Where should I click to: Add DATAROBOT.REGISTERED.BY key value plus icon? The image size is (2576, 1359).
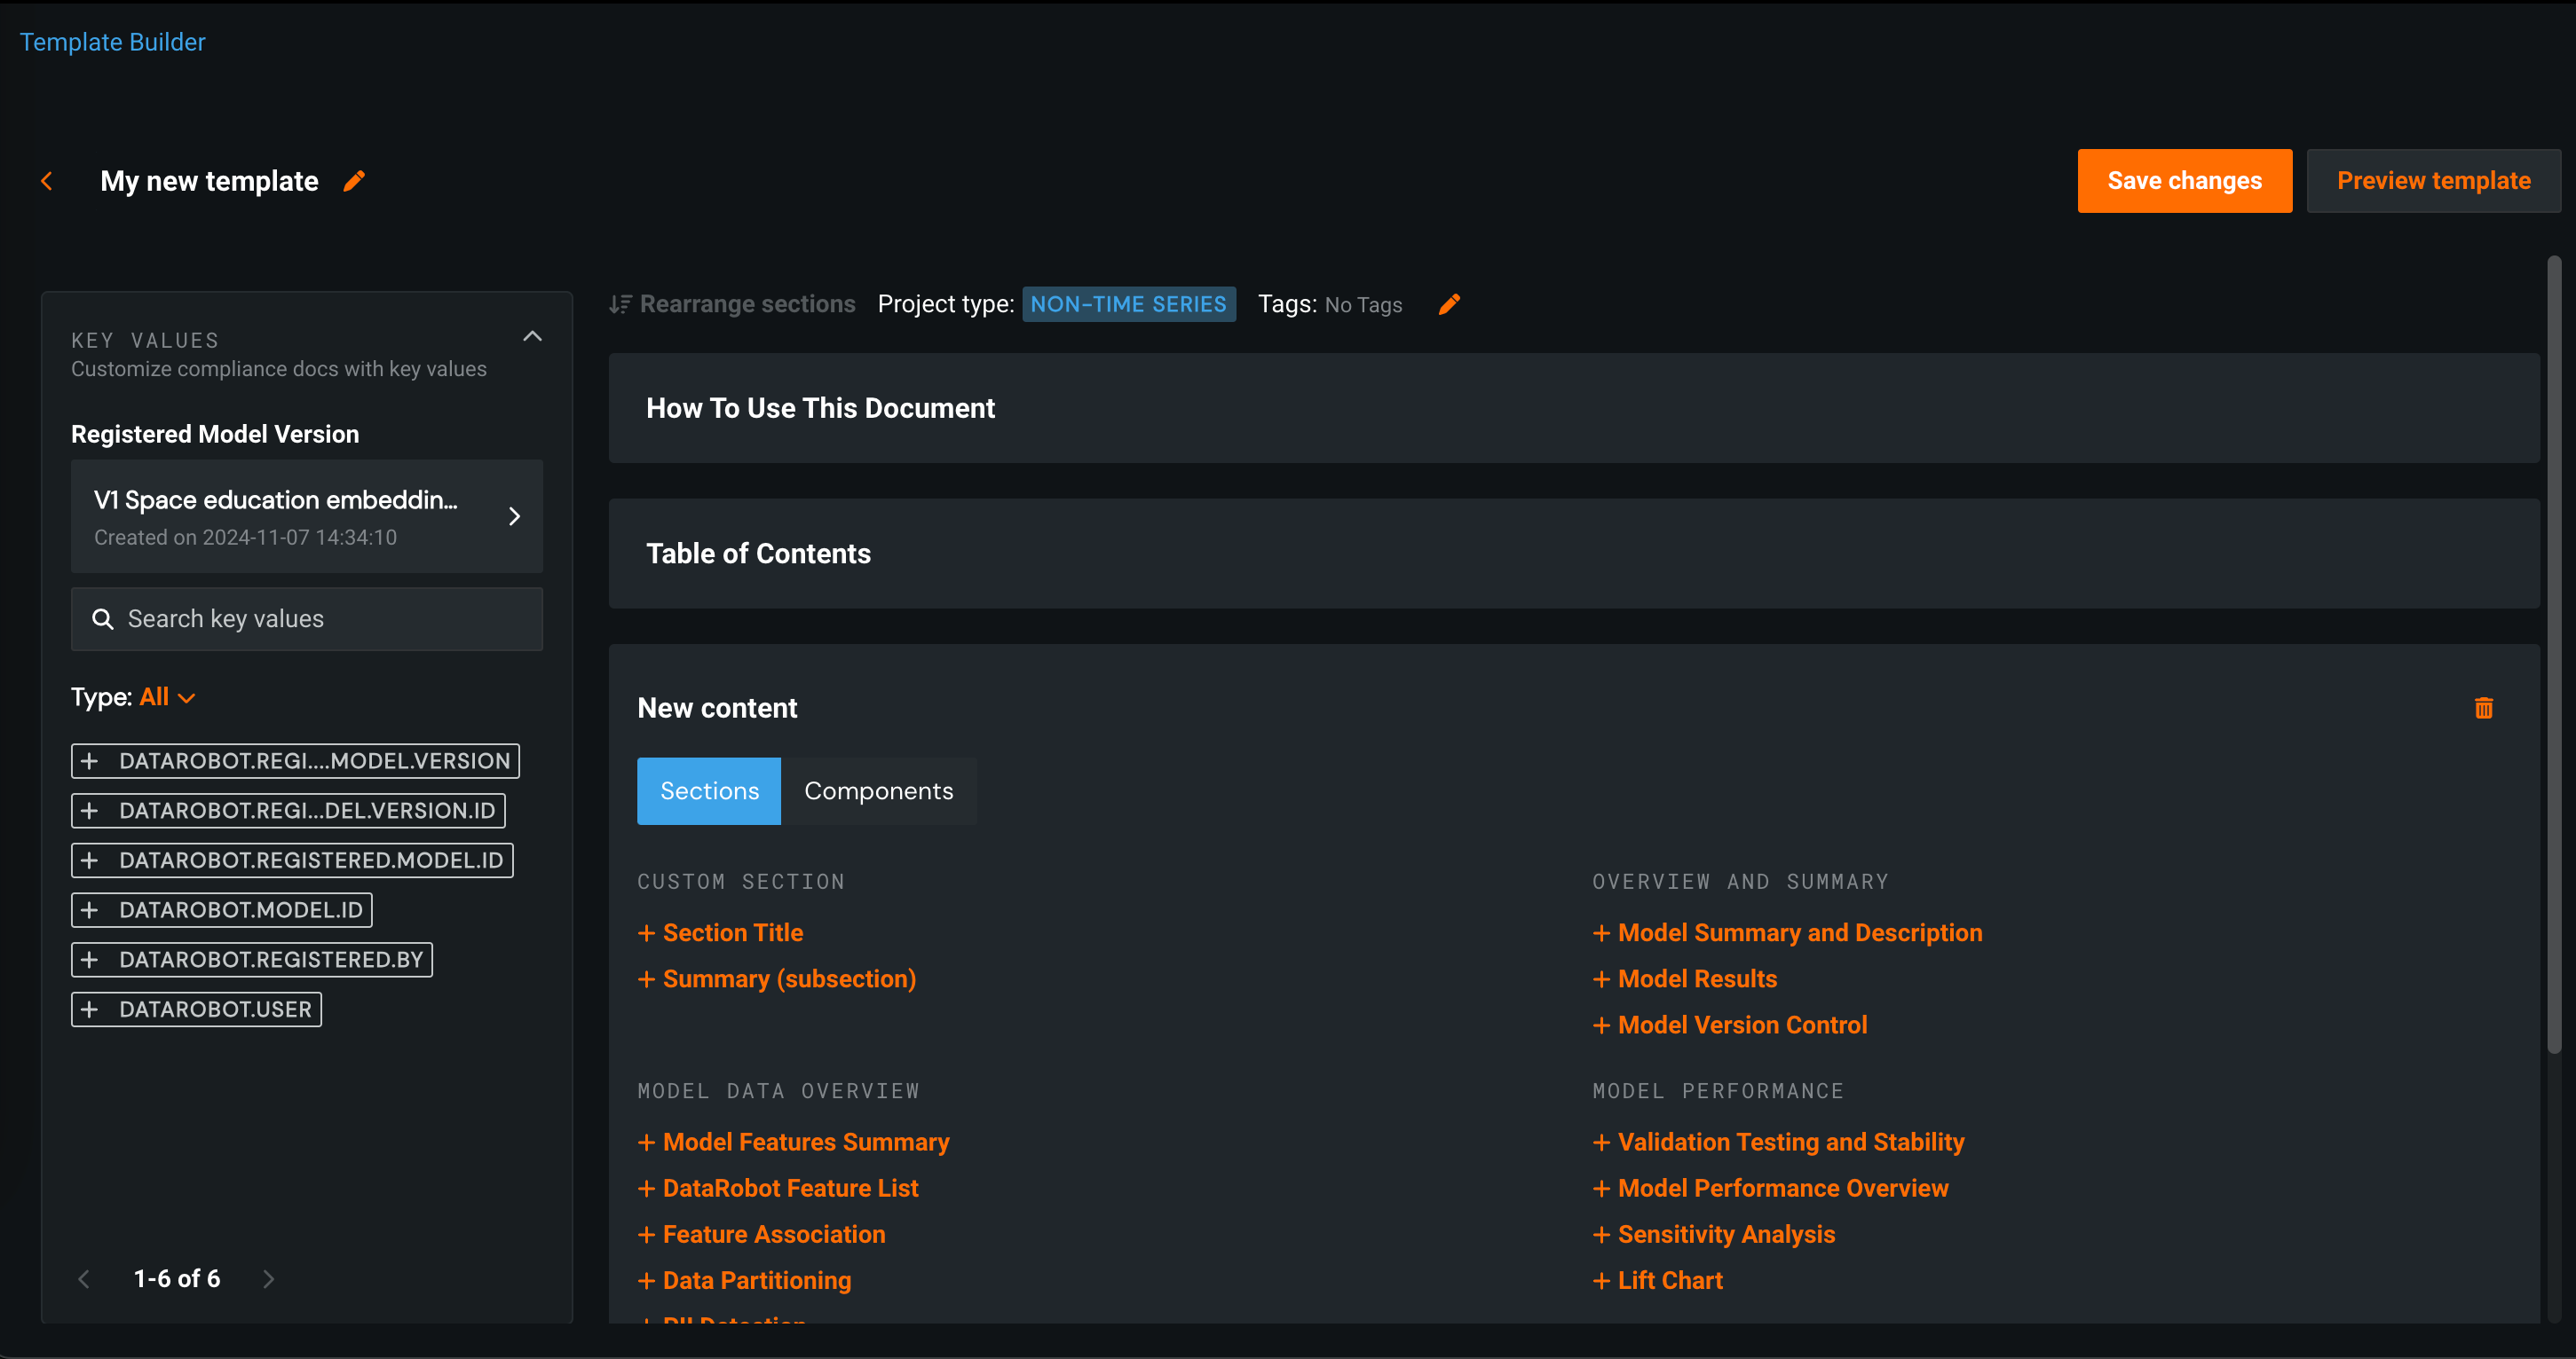[90, 959]
